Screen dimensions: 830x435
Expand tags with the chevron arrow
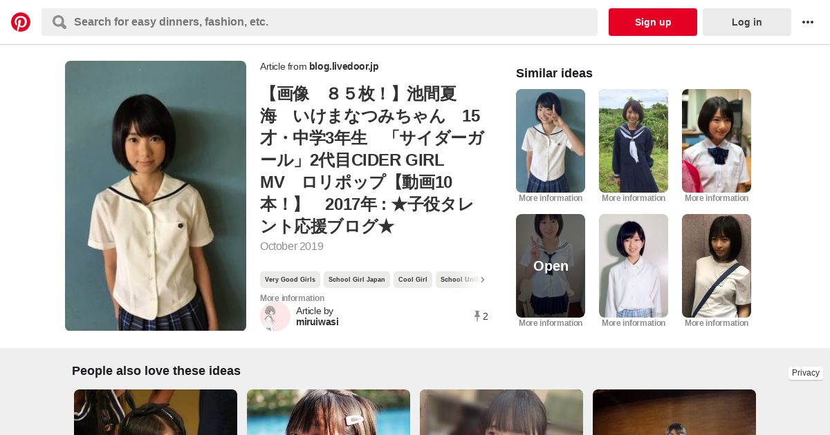click(x=482, y=280)
